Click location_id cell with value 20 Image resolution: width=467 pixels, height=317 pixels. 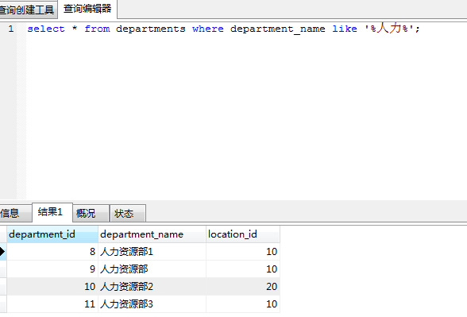click(243, 287)
